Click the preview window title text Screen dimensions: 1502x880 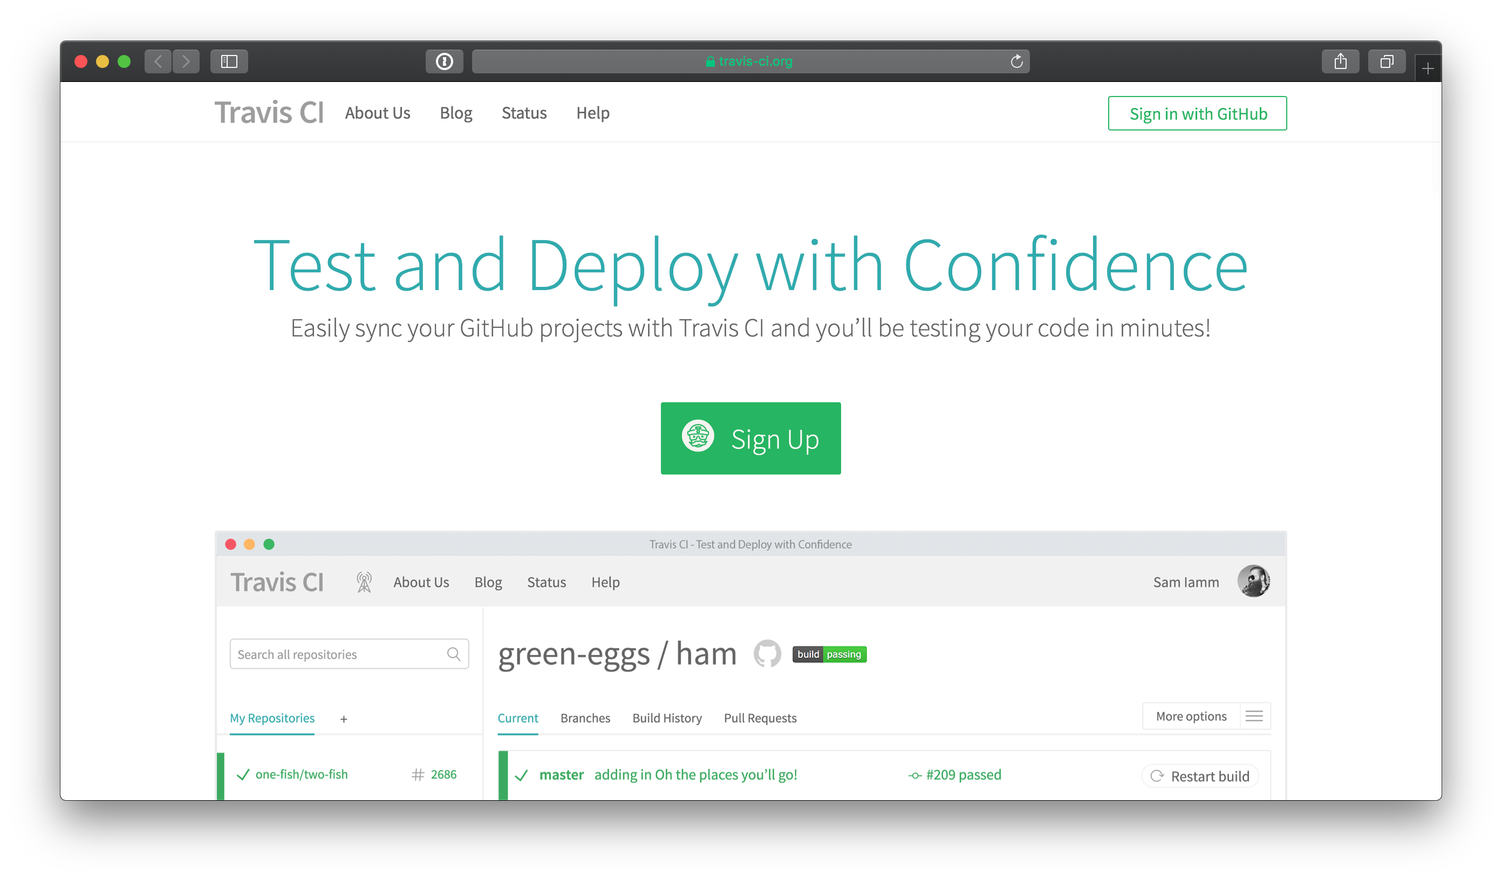750,544
